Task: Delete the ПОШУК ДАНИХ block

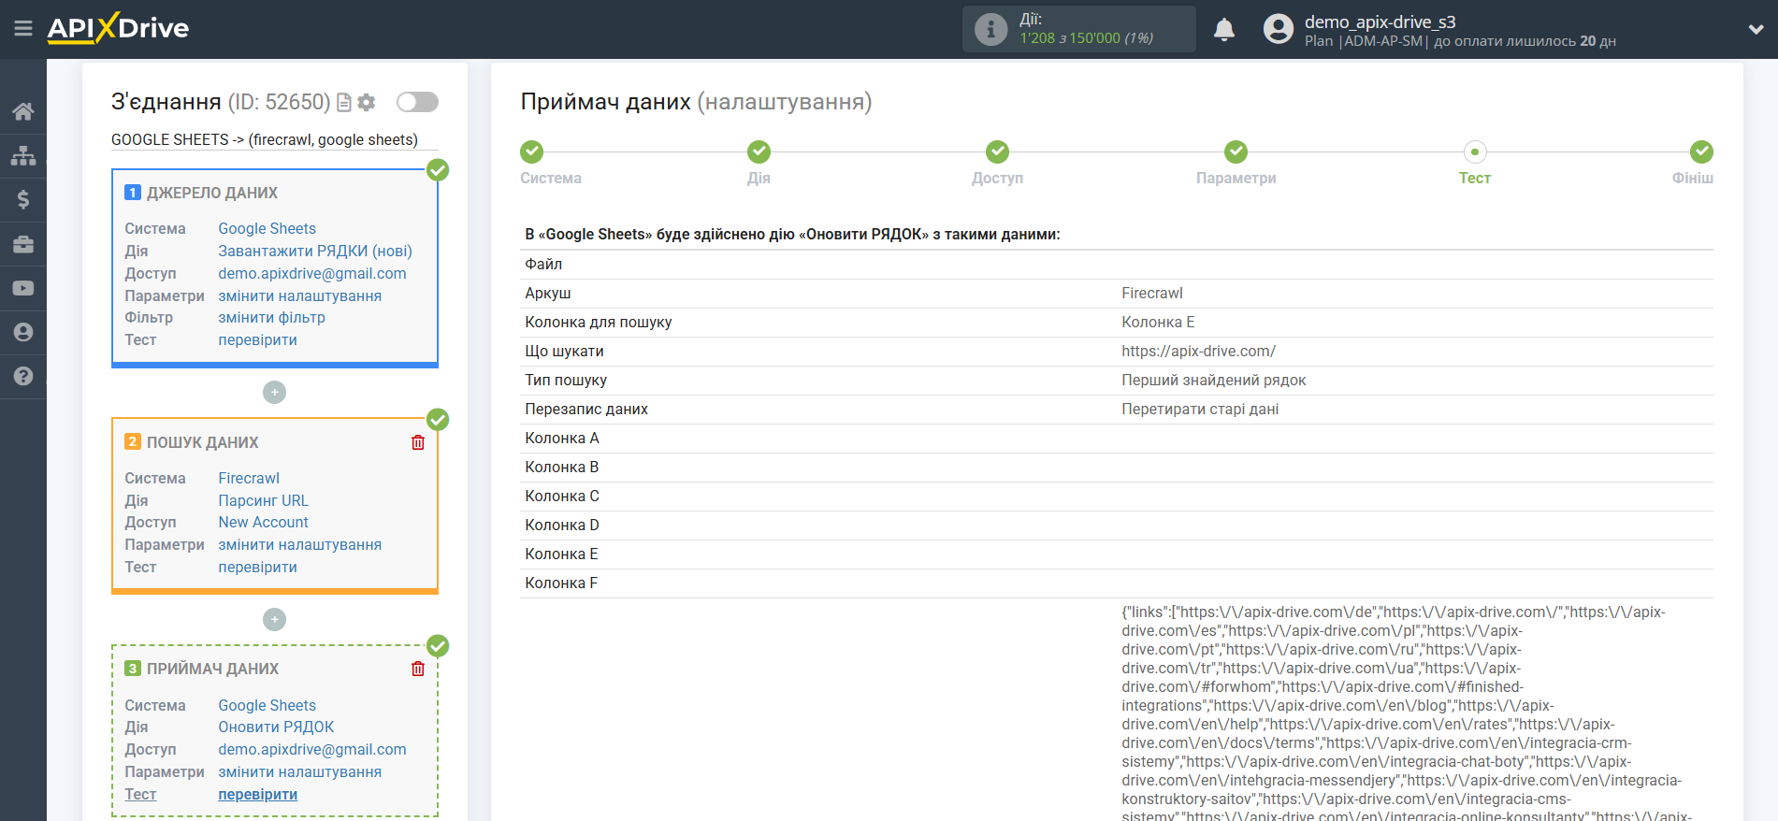Action: (x=418, y=442)
